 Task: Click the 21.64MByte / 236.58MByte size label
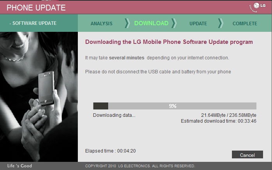229,115
